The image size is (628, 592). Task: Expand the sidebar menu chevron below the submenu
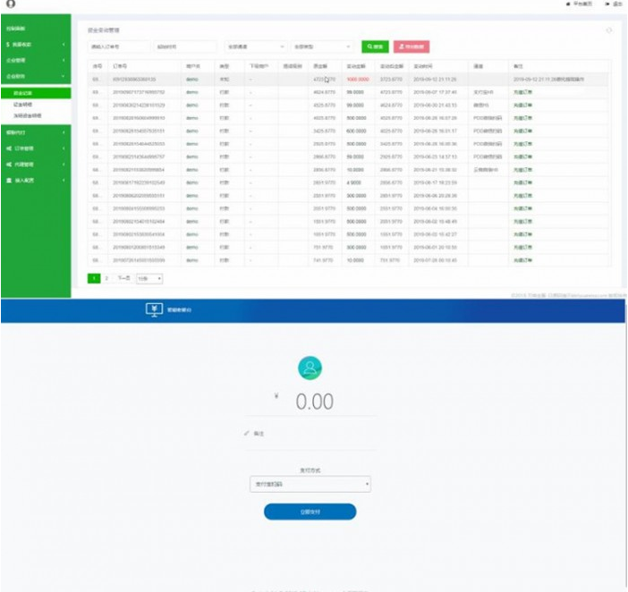[x=64, y=132]
